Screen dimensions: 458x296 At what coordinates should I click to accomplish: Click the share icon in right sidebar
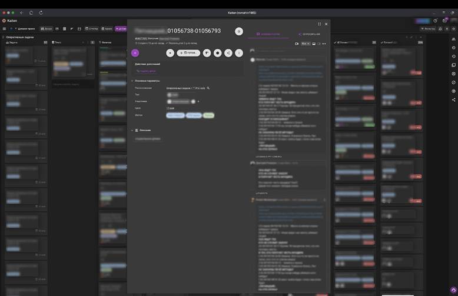click(454, 100)
